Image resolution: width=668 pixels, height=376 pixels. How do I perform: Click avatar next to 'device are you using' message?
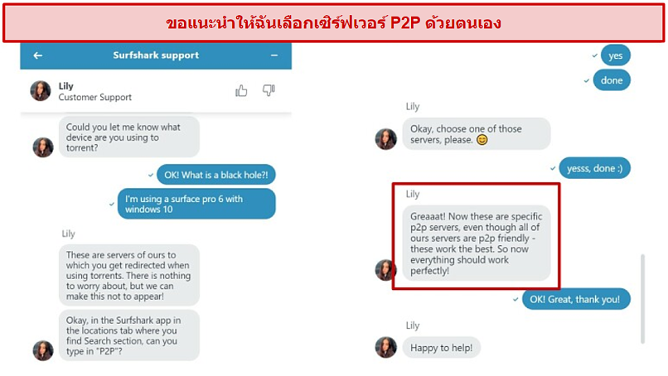tap(43, 147)
